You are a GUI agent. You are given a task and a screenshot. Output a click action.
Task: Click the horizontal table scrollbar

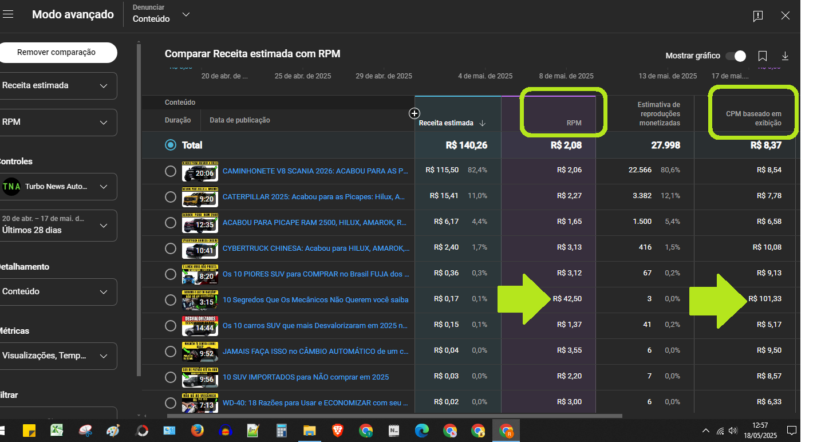(394, 416)
